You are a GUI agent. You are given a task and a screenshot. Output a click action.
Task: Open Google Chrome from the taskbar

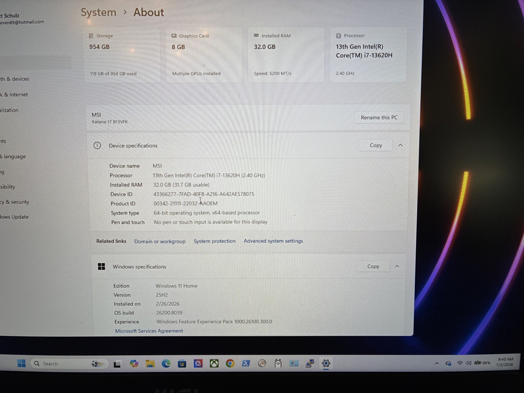(x=230, y=363)
